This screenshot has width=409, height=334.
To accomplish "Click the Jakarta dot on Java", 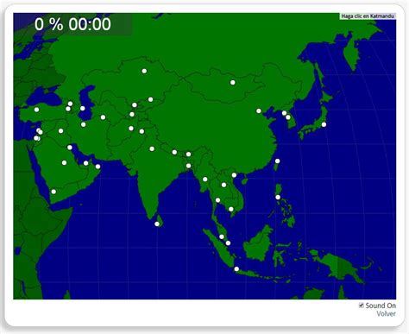I will tap(236, 269).
